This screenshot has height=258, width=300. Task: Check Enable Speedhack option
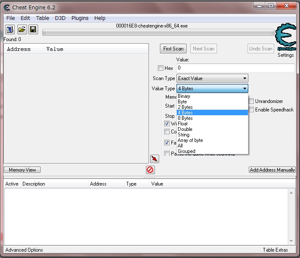(251, 110)
